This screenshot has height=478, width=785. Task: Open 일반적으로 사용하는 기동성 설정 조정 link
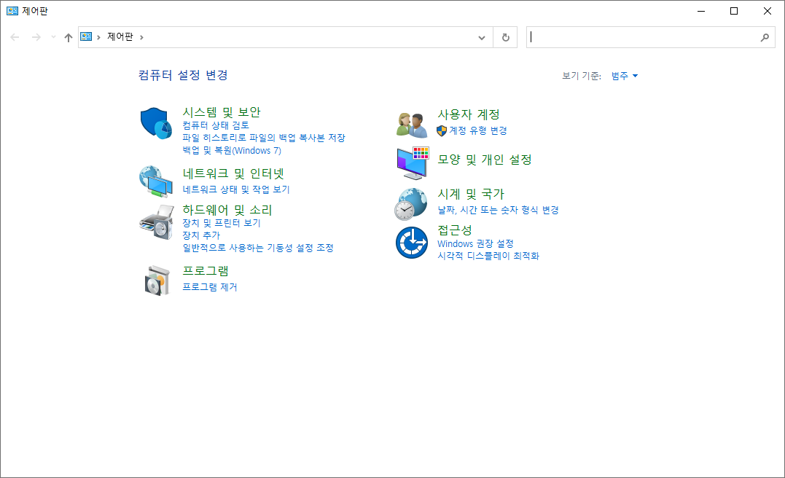point(258,247)
